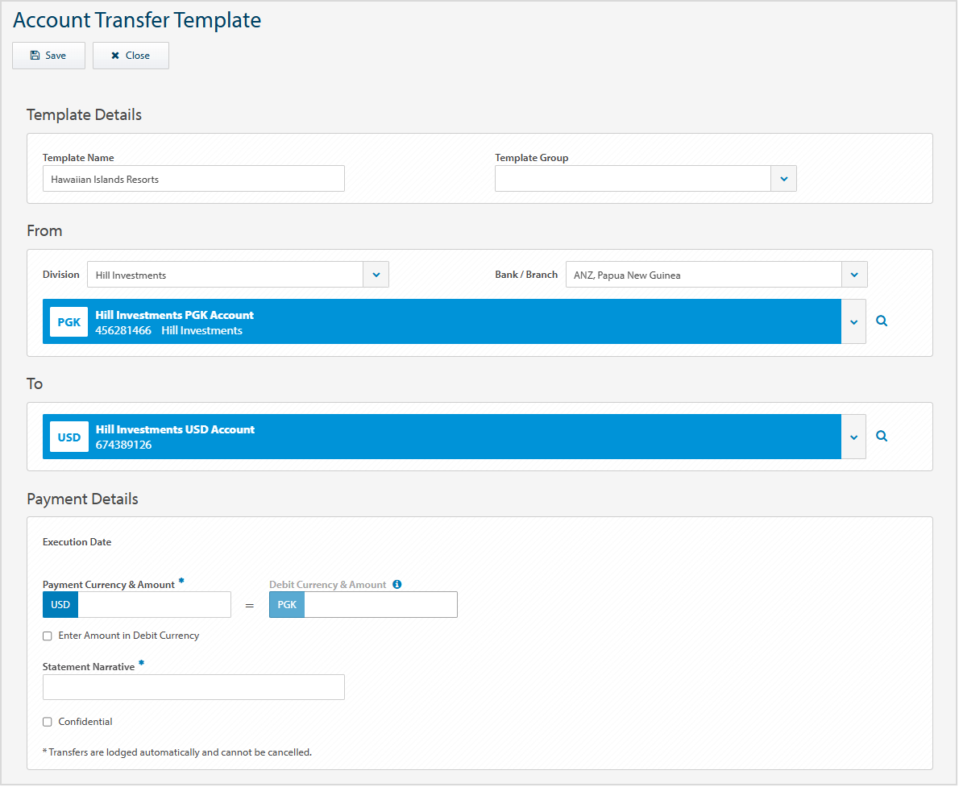This screenshot has width=959, height=787.
Task: Click the search magnifier beside the From account
Action: tap(882, 321)
